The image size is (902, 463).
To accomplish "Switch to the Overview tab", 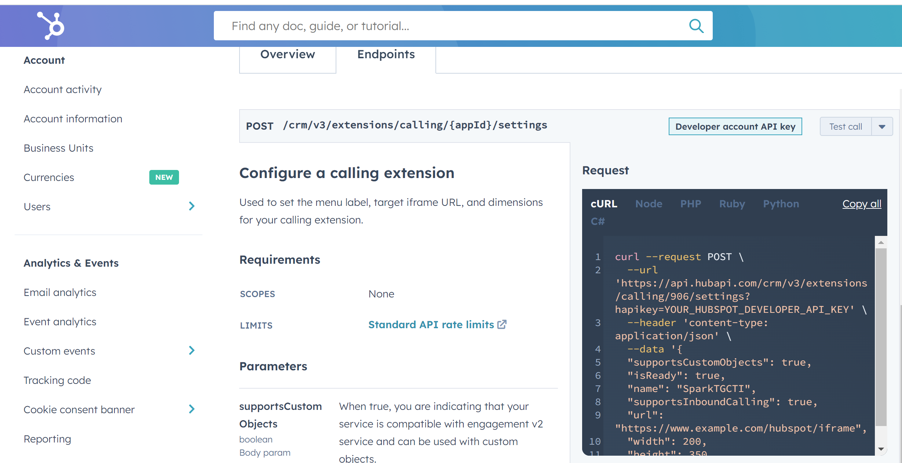I will tap(288, 55).
